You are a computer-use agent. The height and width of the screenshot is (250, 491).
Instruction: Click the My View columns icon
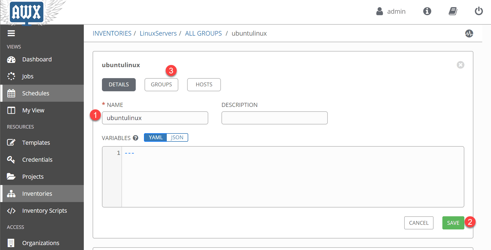(x=11, y=110)
